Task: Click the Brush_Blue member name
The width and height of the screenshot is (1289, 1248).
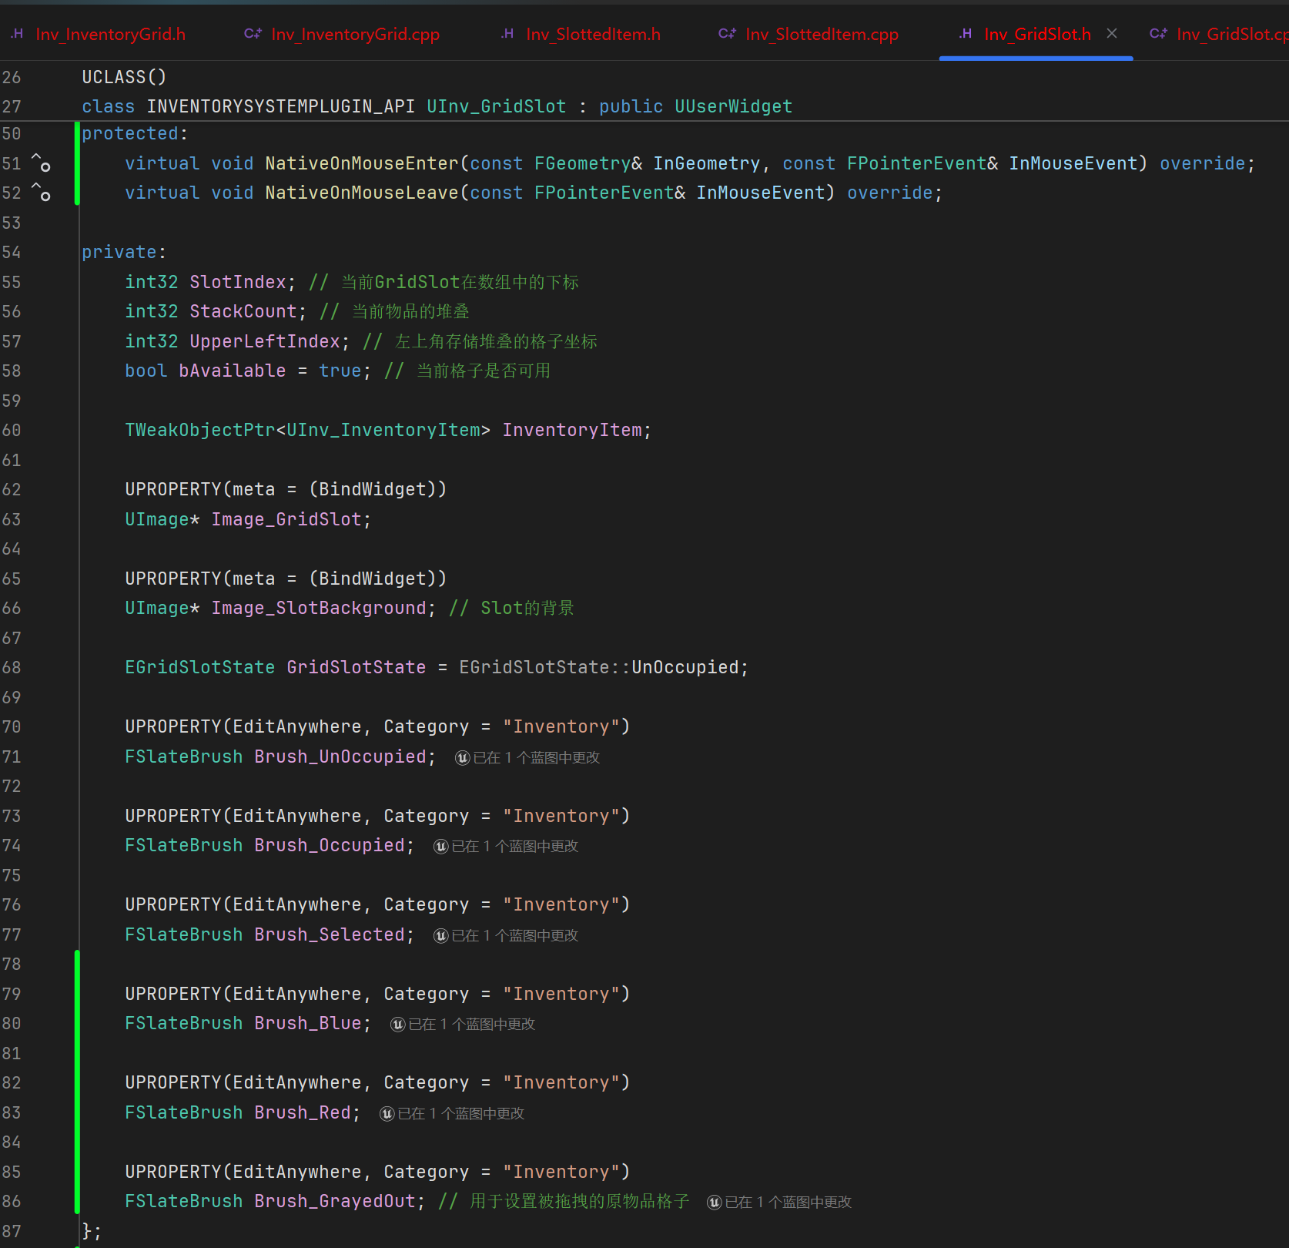Action: tap(308, 1023)
